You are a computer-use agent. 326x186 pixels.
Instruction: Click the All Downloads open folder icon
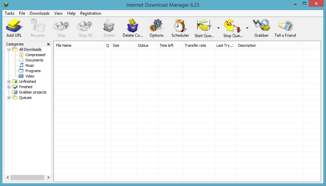[x=15, y=49]
